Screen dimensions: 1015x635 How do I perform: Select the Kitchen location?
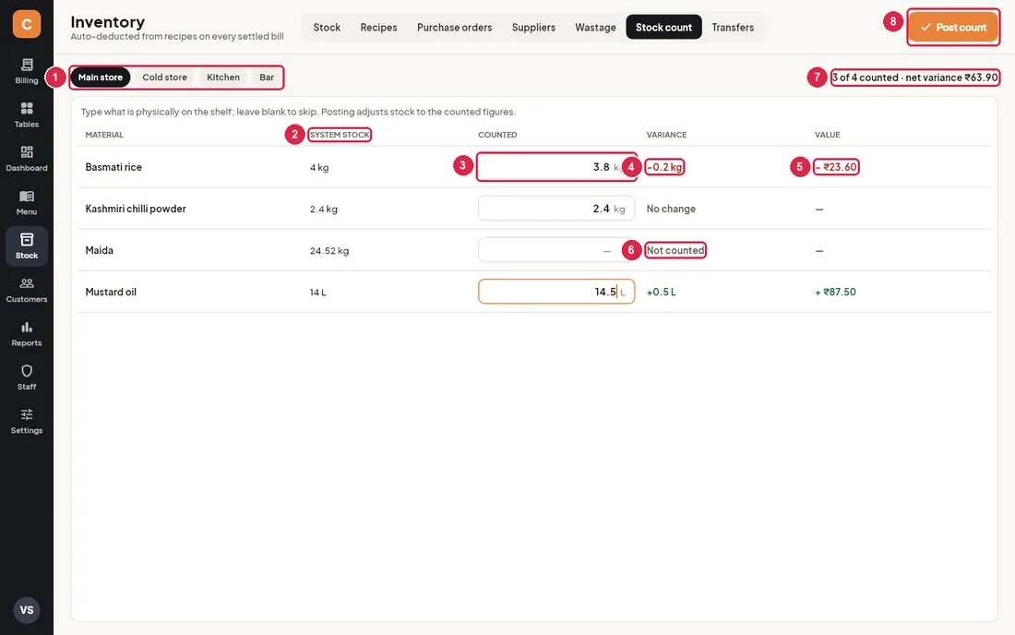coord(223,77)
